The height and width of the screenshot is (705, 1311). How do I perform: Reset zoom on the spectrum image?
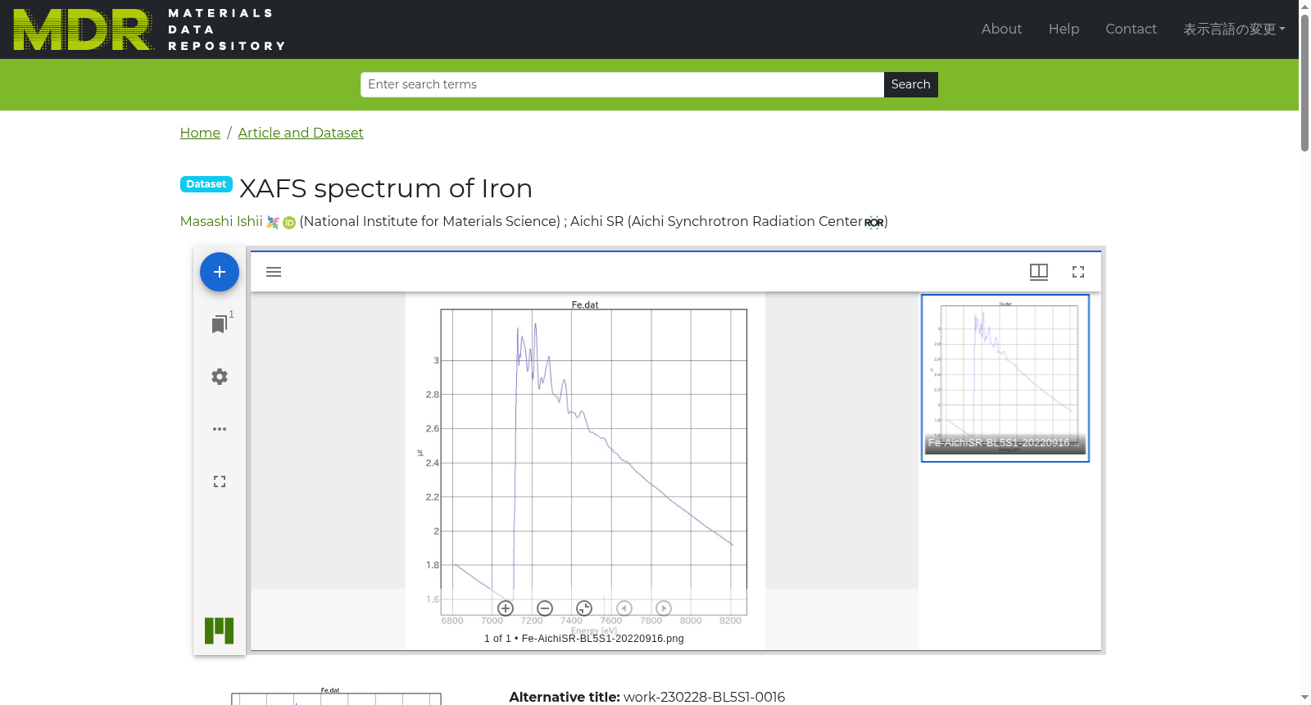coord(584,608)
